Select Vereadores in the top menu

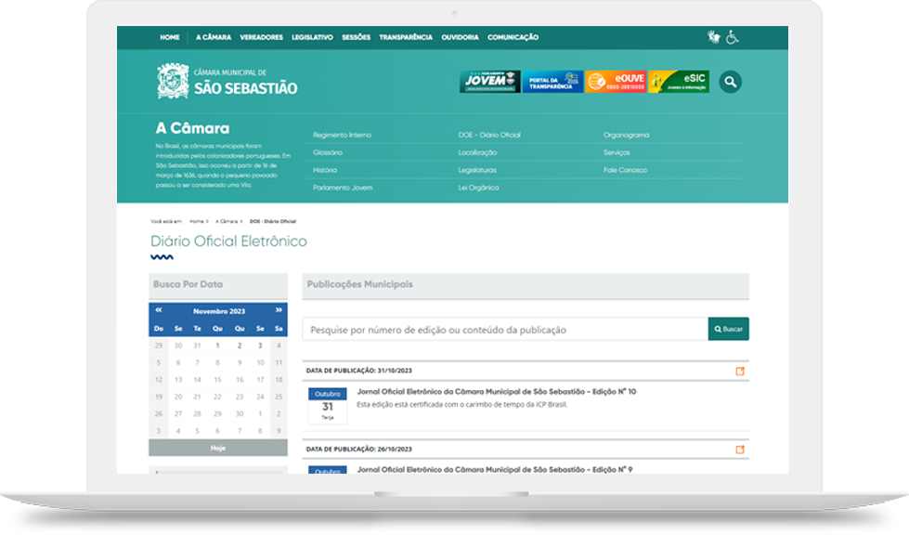click(x=261, y=37)
